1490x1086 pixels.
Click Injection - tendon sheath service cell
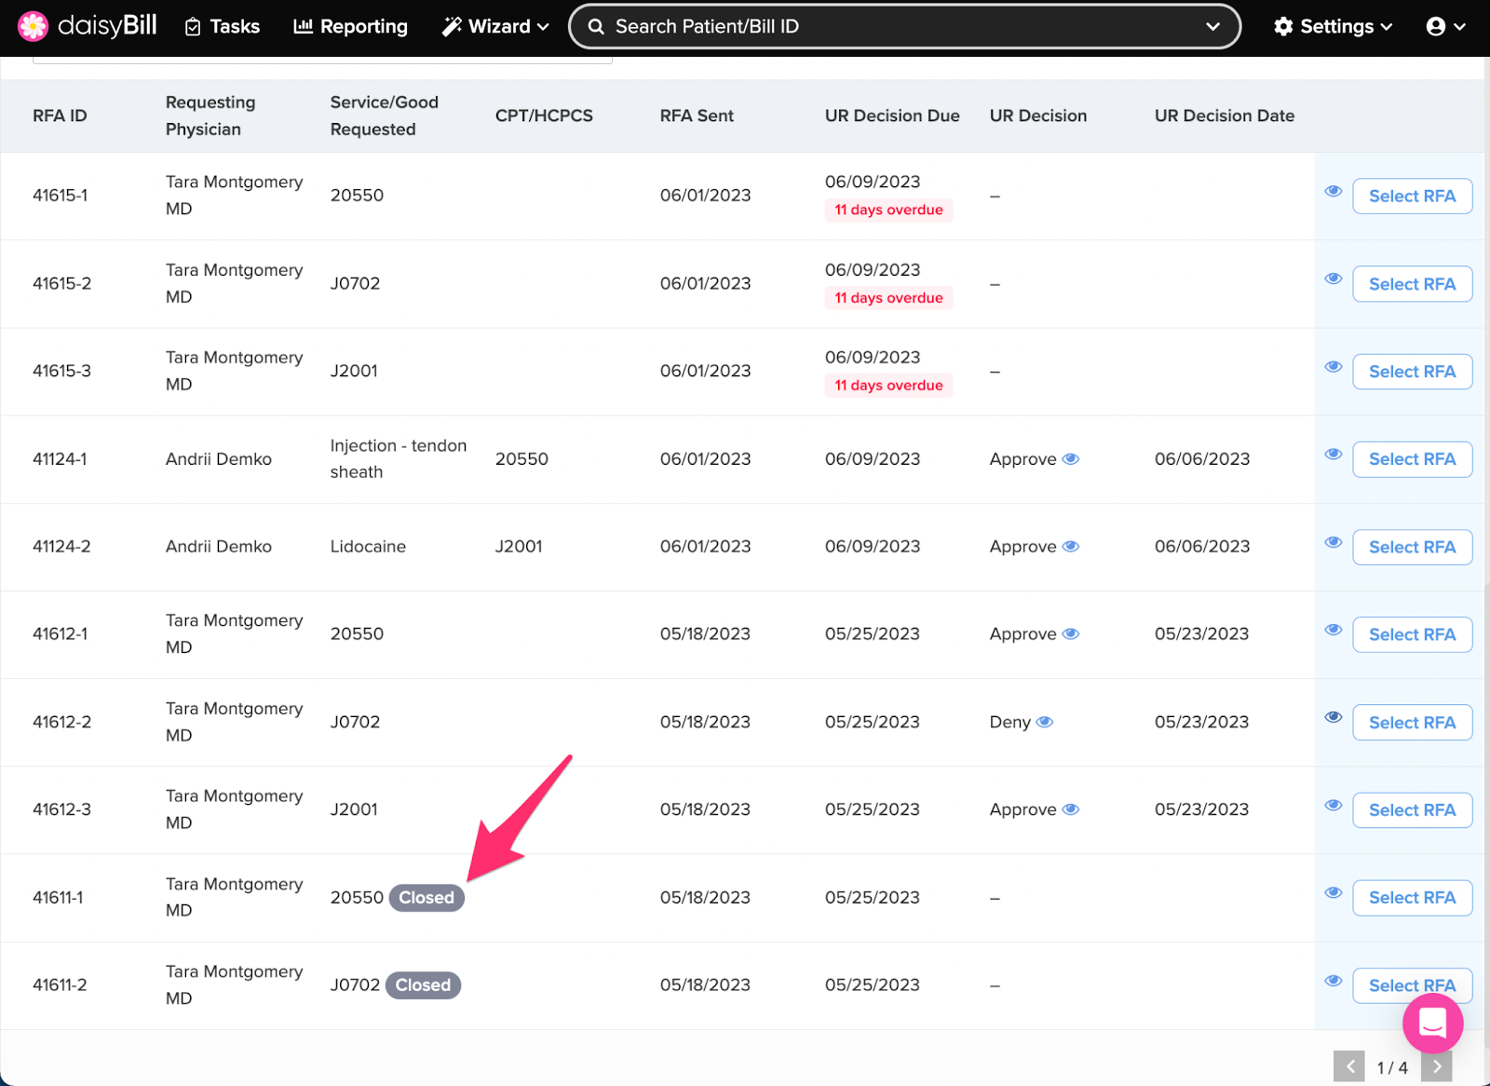399,459
